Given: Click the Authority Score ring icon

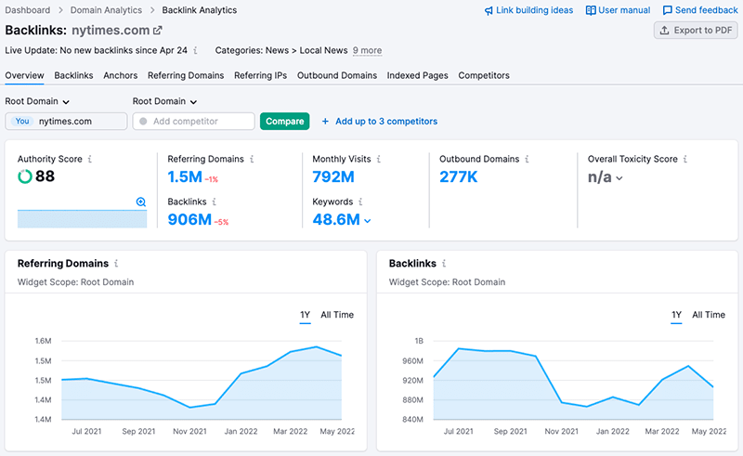Looking at the screenshot, I should pos(25,176).
